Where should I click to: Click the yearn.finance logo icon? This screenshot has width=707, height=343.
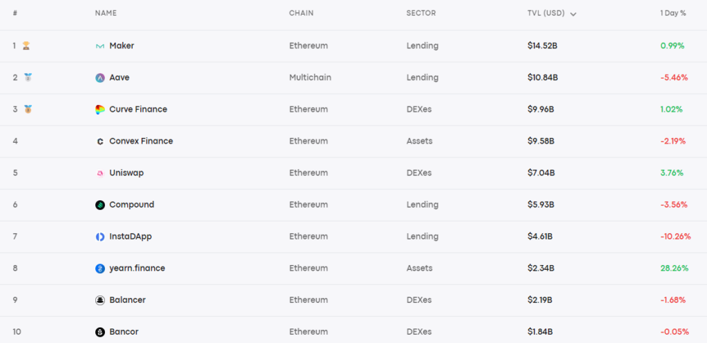(x=100, y=268)
